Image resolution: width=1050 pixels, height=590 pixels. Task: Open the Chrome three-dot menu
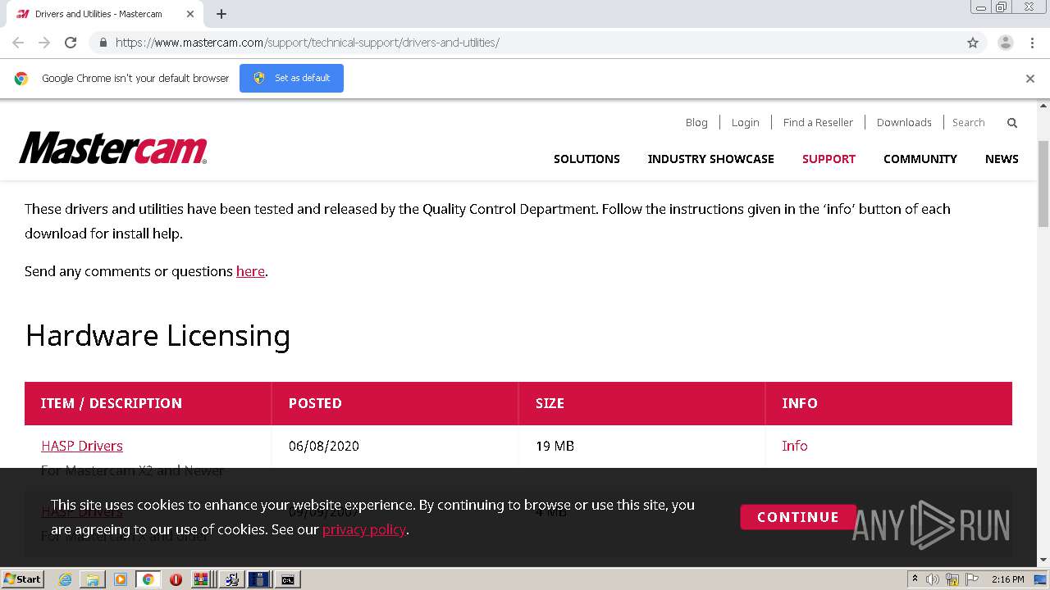[x=1032, y=43]
